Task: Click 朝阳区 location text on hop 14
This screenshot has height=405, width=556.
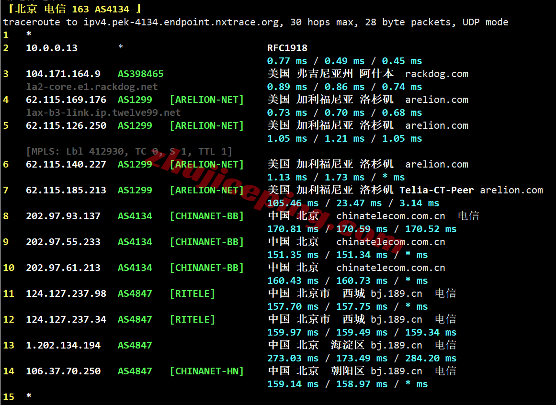Action: 348,371
